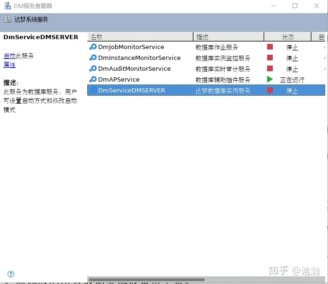Sort by the 状态 column header
The image size is (328, 284).
[x=288, y=37]
